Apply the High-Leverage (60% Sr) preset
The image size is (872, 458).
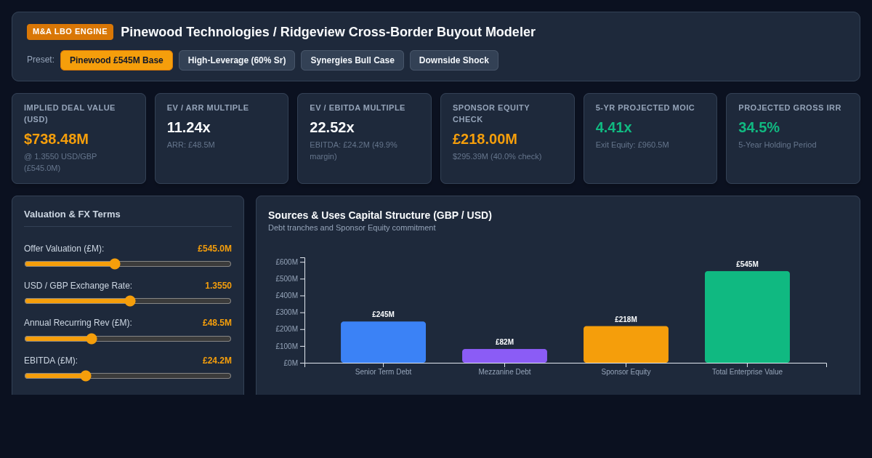237,60
